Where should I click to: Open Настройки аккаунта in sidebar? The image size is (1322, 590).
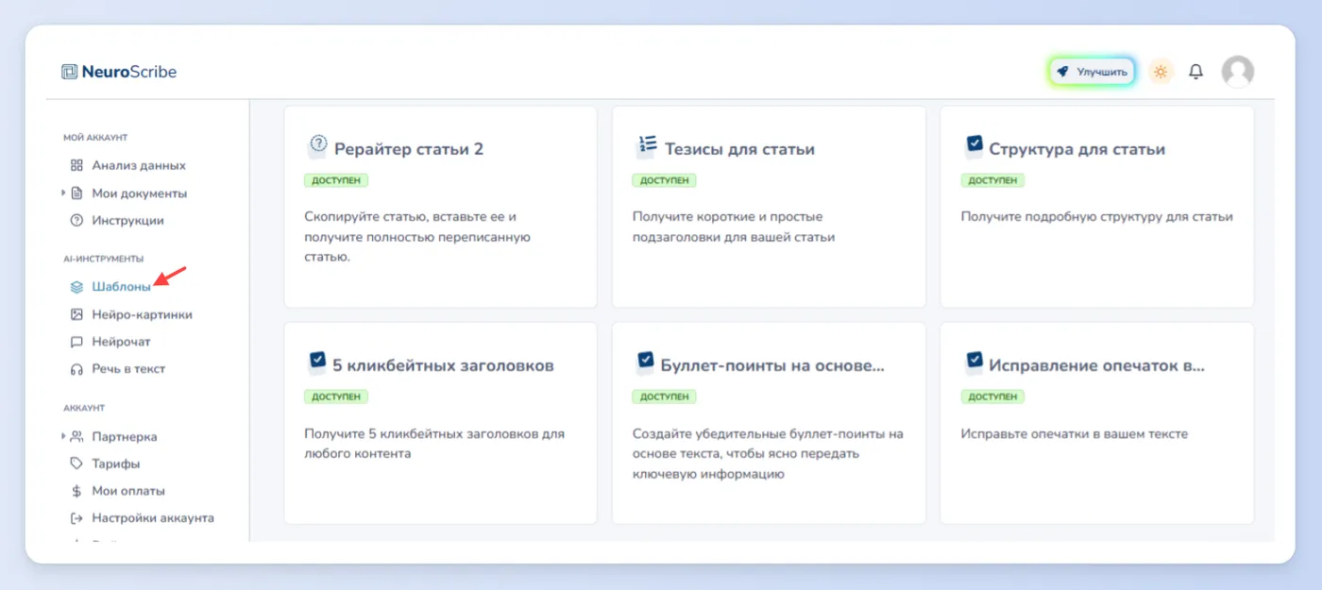coord(143,518)
